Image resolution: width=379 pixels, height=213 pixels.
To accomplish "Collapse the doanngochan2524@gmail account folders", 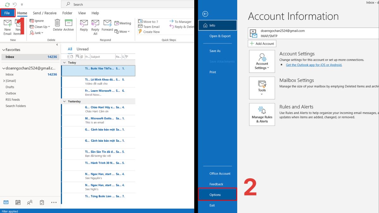I will coord(4,68).
